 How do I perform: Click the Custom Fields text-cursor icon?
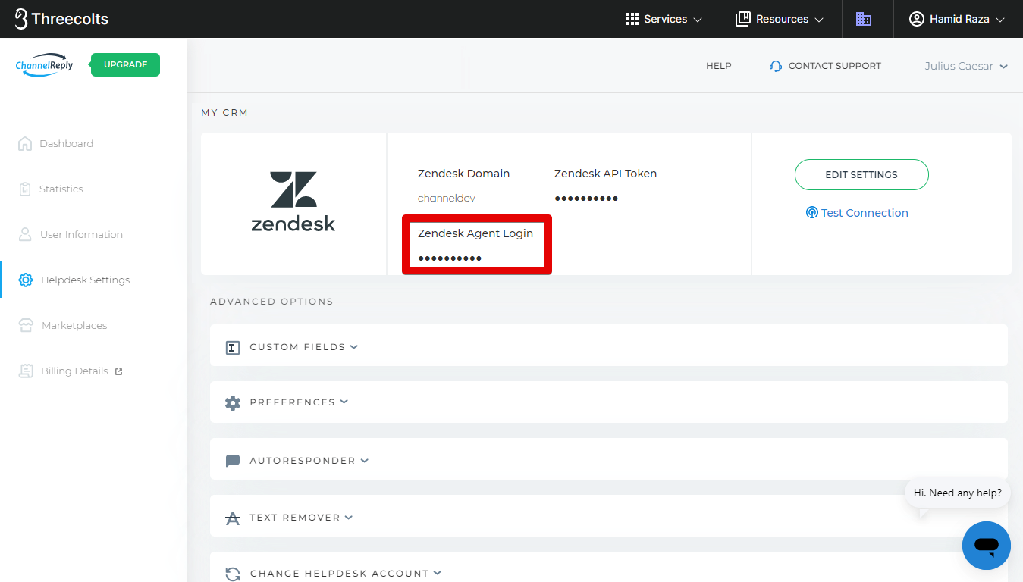[233, 348]
